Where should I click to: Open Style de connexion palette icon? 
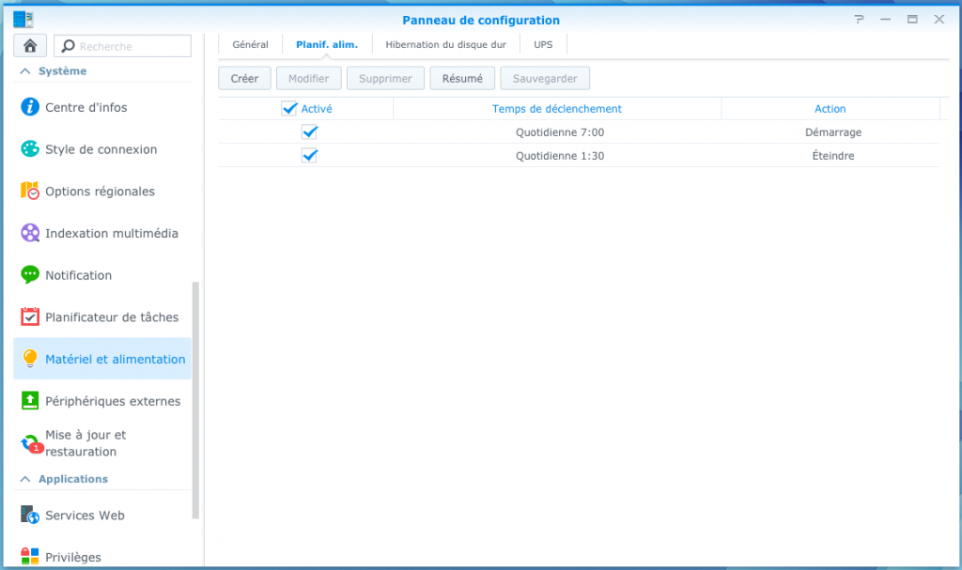pos(30,149)
